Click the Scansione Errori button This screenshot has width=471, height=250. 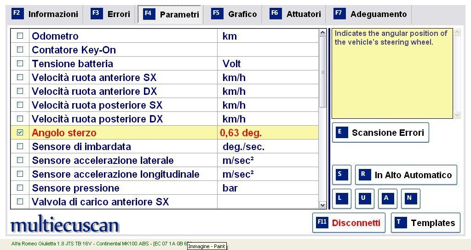pyautogui.click(x=380, y=133)
